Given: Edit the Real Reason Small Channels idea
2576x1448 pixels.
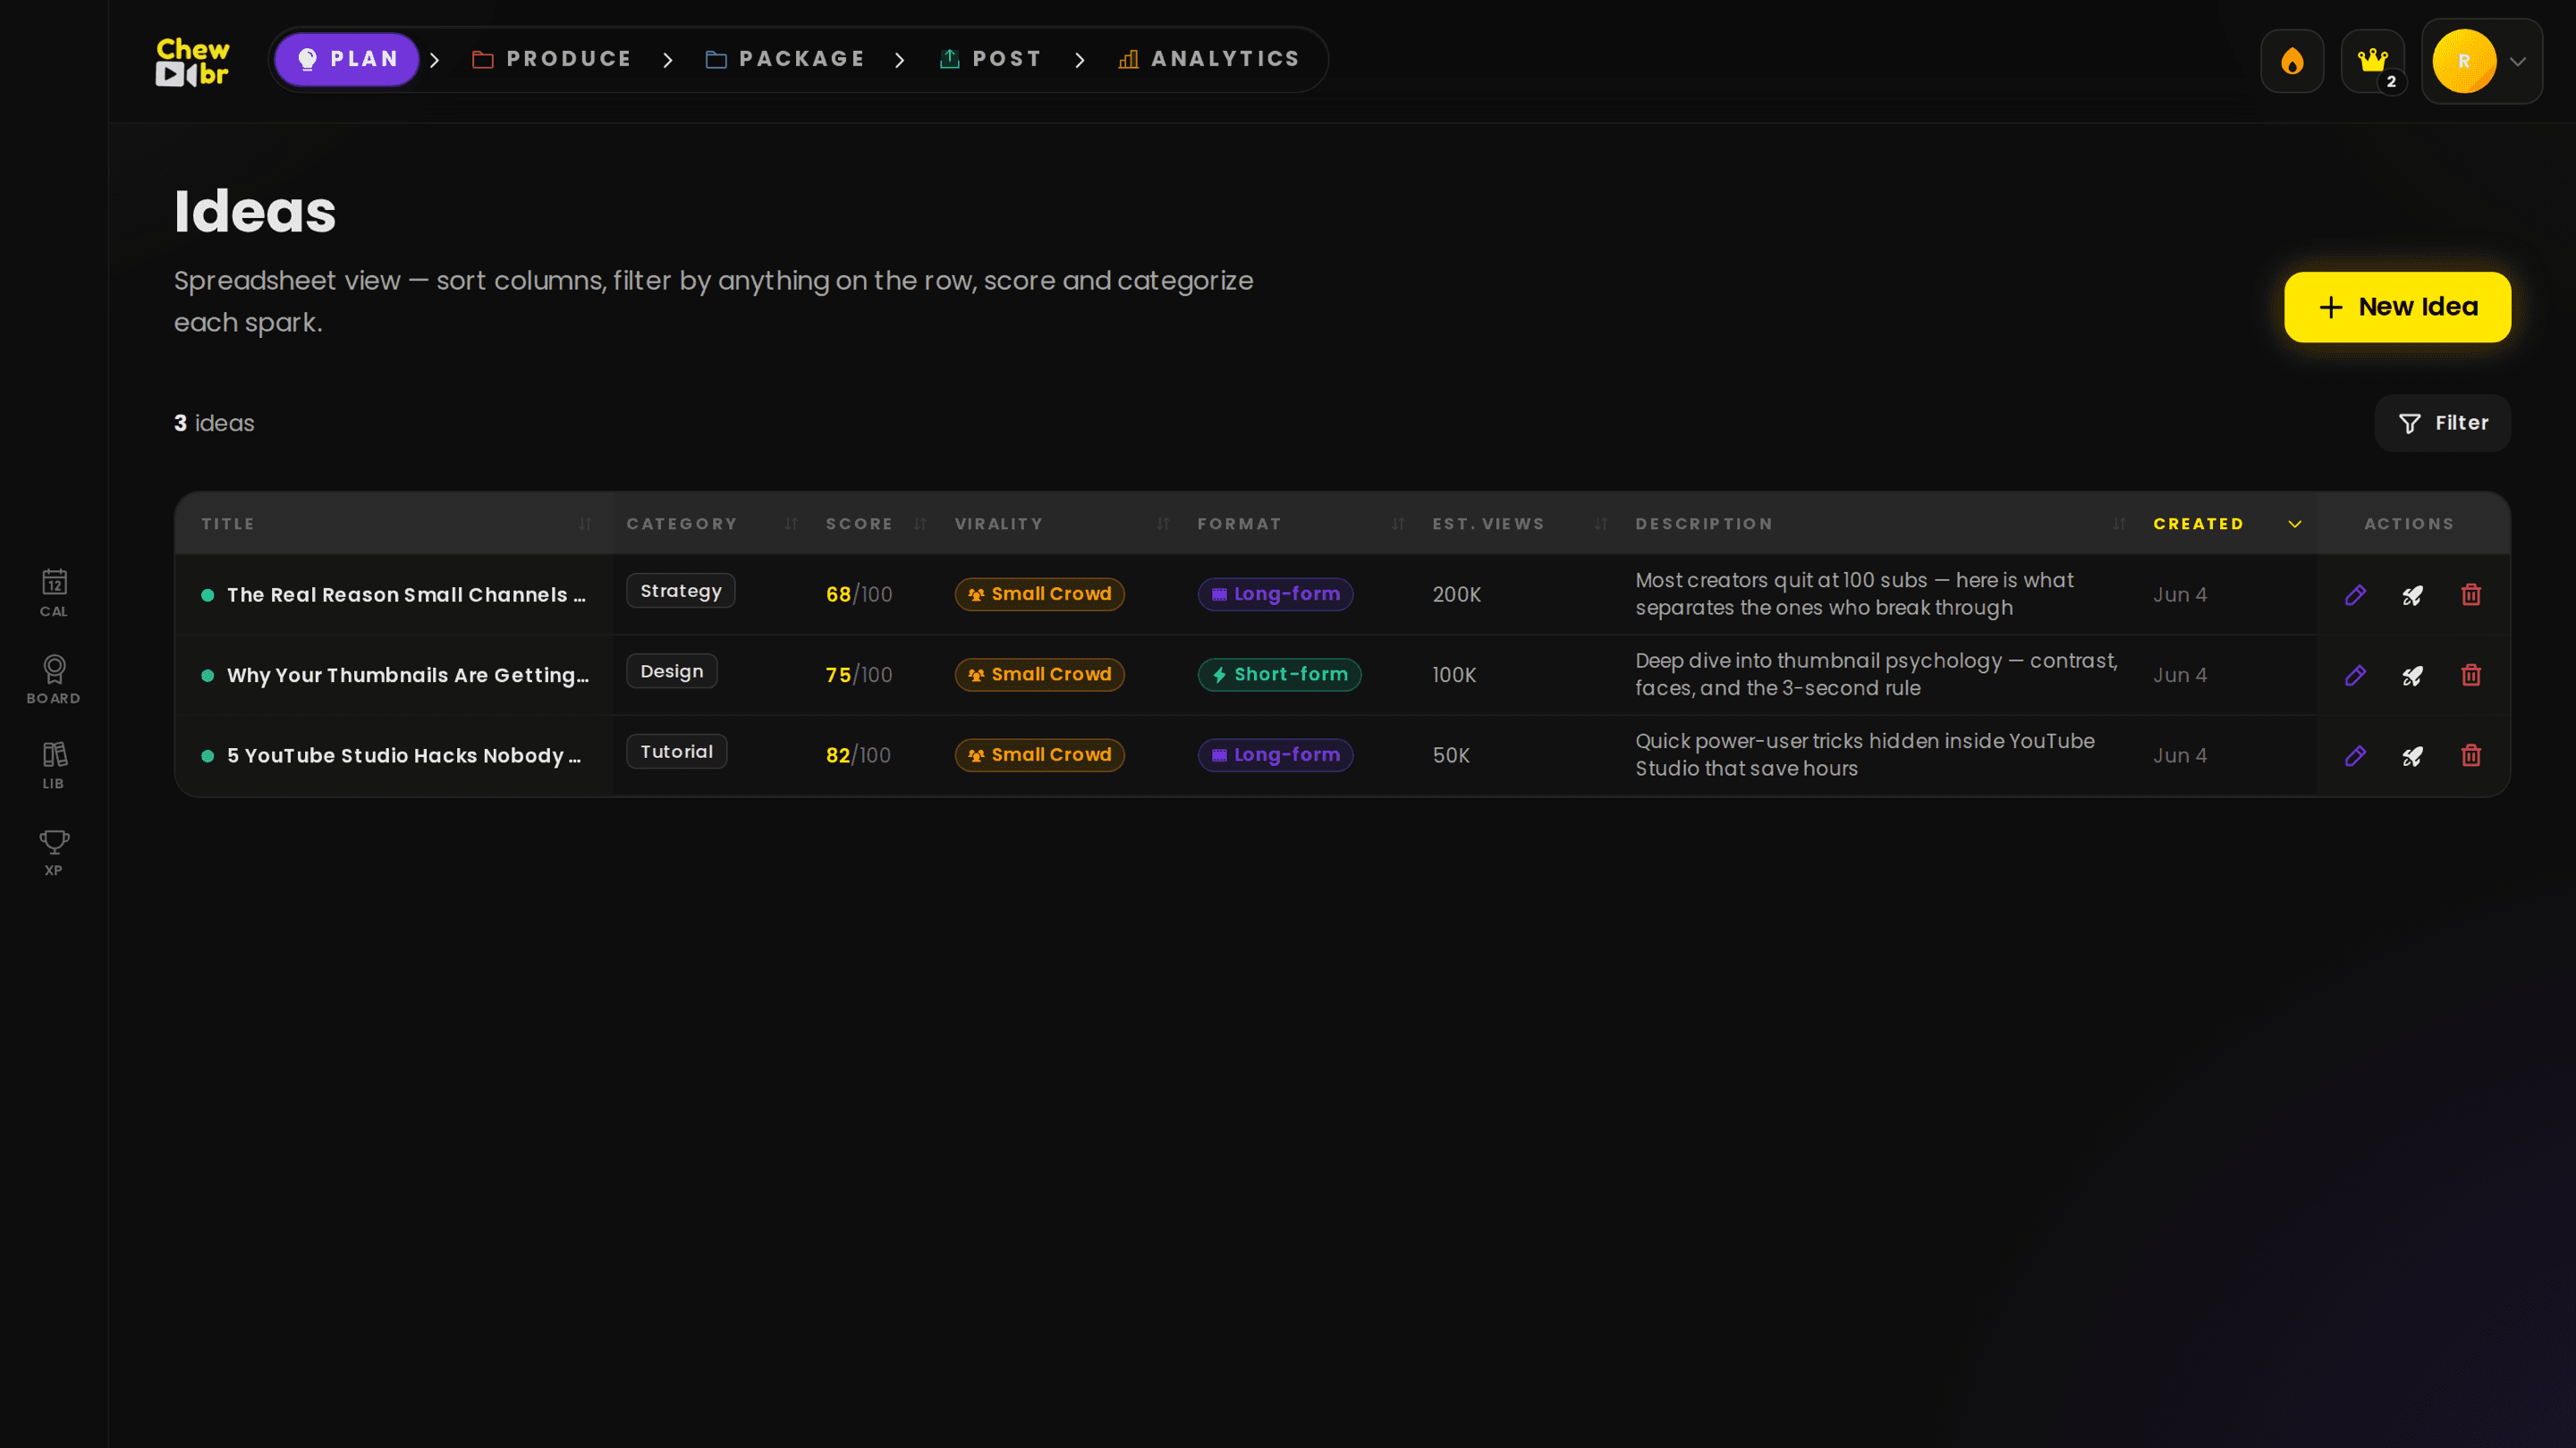Looking at the screenshot, I should coord(2355,594).
